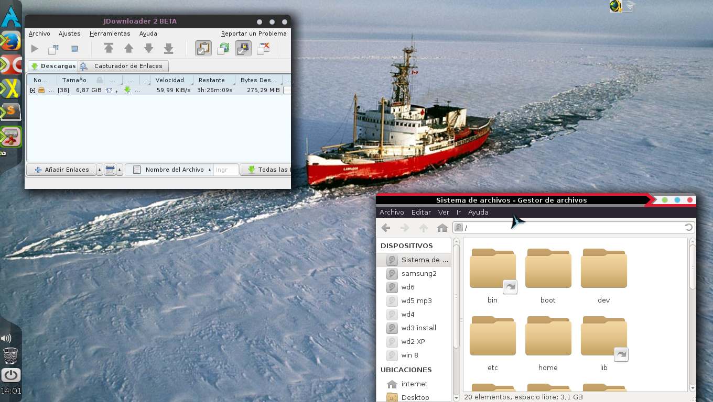Click Añadir Enlaces button
The width and height of the screenshot is (713, 402).
coord(61,170)
